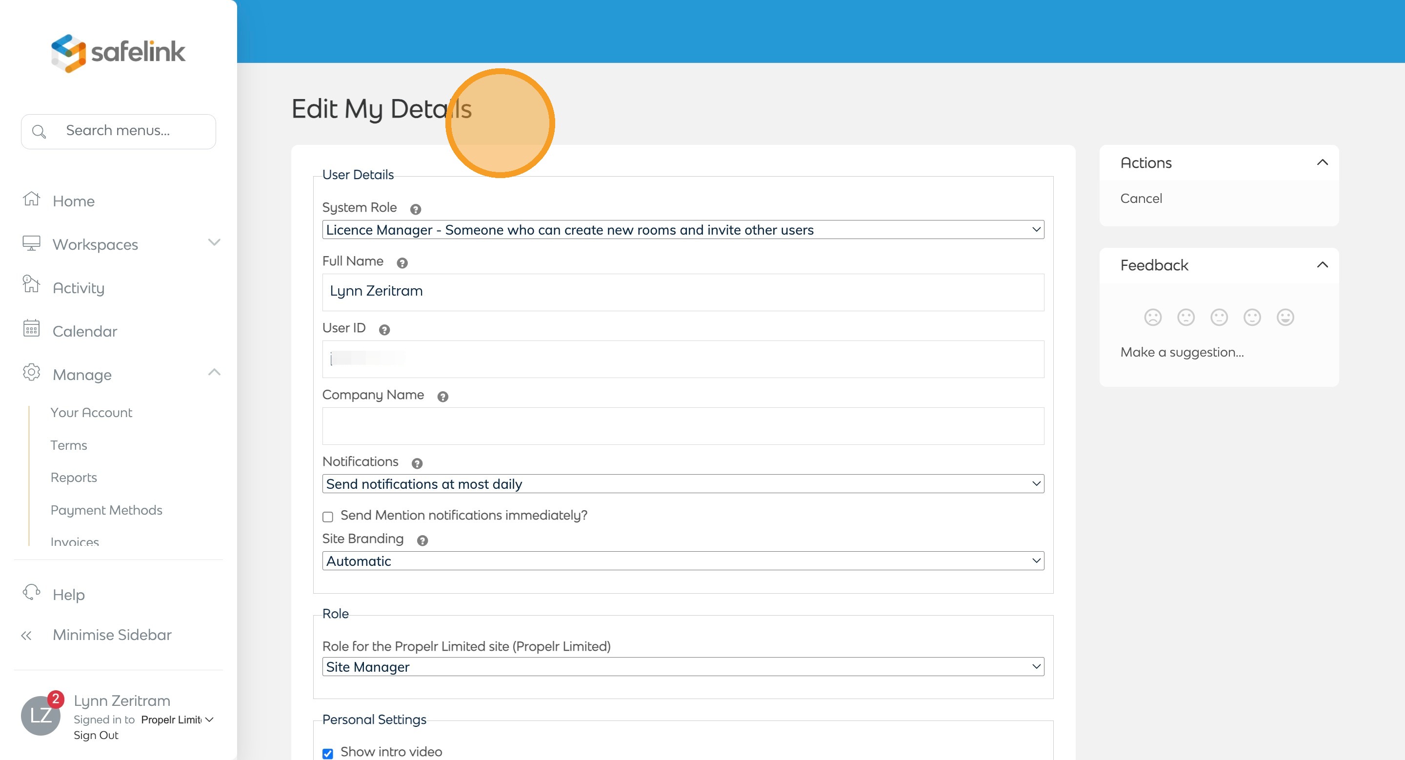The height and width of the screenshot is (760, 1405).
Task: Expand the Workspaces menu chevron
Action: pyautogui.click(x=214, y=242)
